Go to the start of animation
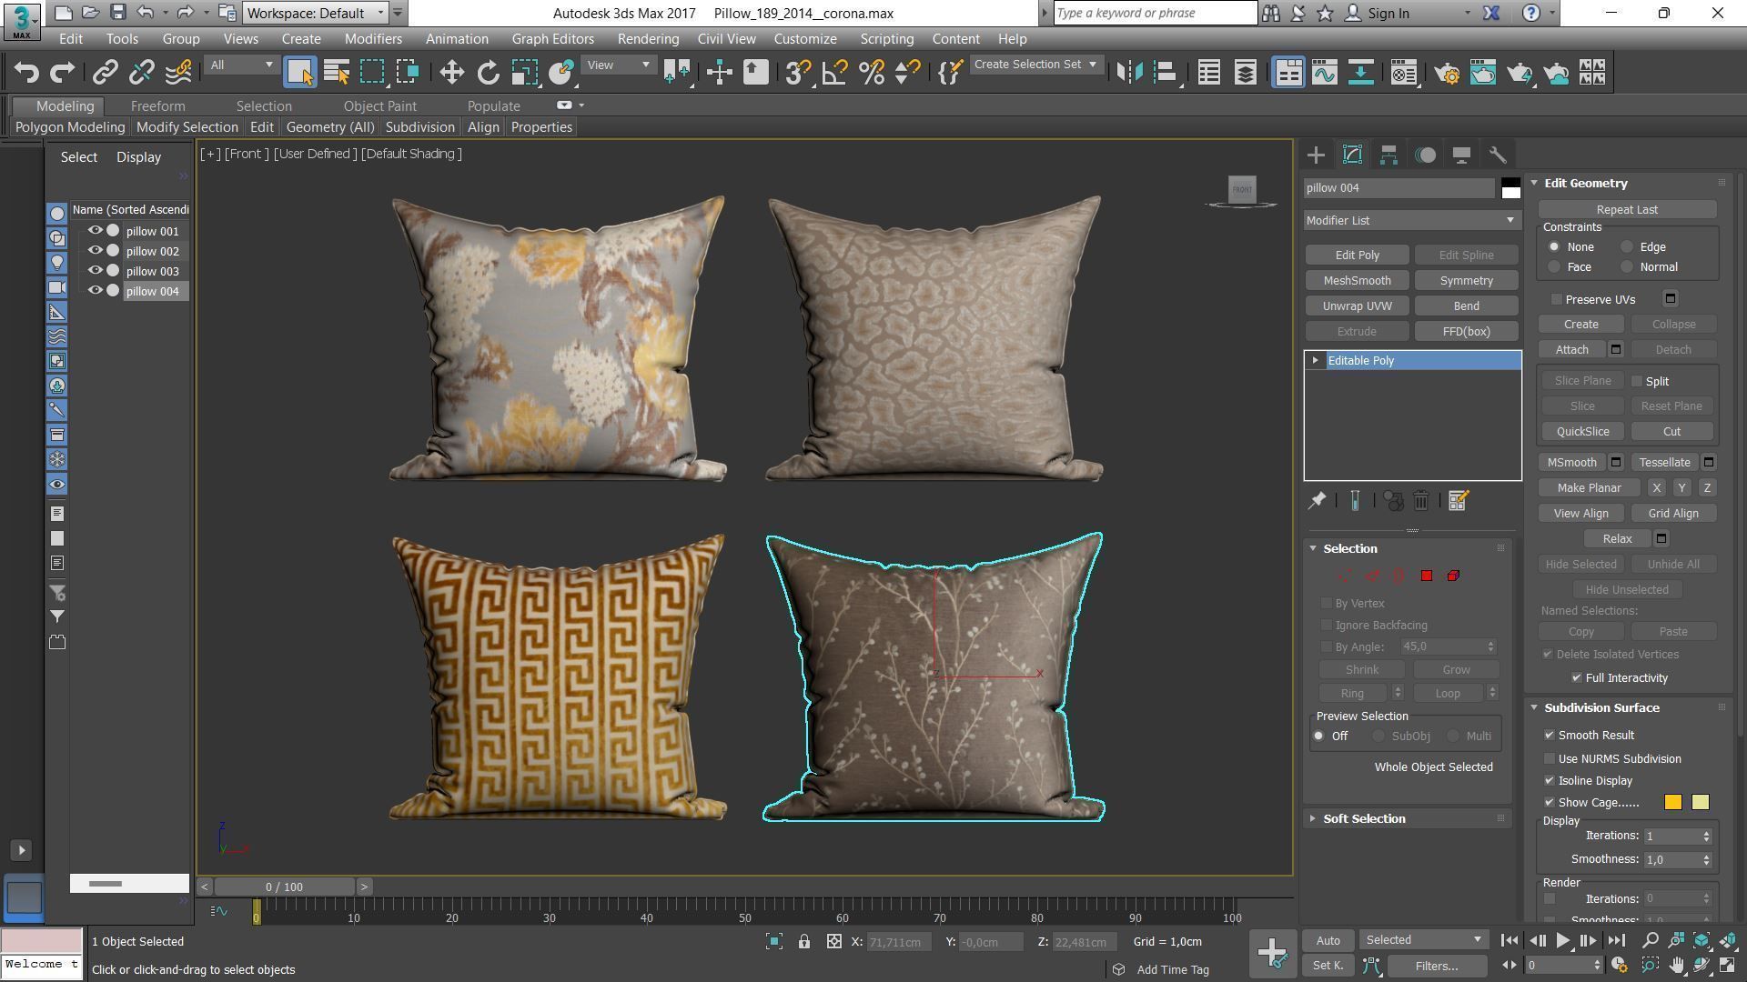Image resolution: width=1747 pixels, height=982 pixels. (1509, 940)
